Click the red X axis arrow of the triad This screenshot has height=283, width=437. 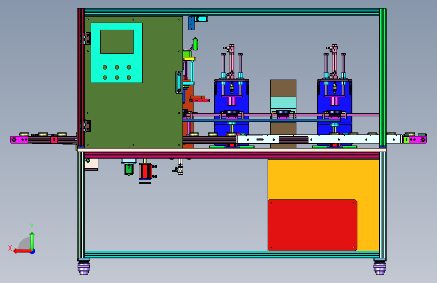click(22, 251)
